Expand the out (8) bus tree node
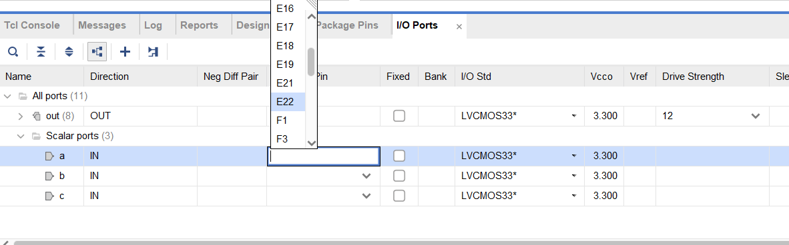The width and height of the screenshot is (789, 245). point(21,116)
